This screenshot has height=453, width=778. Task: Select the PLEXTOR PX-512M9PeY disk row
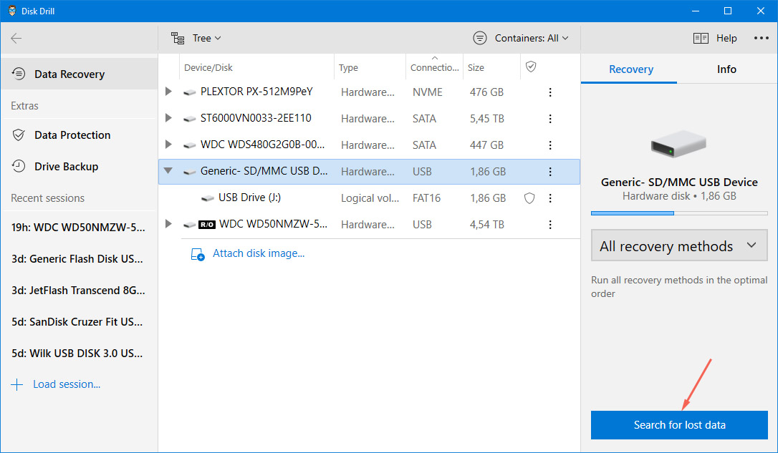(369, 92)
